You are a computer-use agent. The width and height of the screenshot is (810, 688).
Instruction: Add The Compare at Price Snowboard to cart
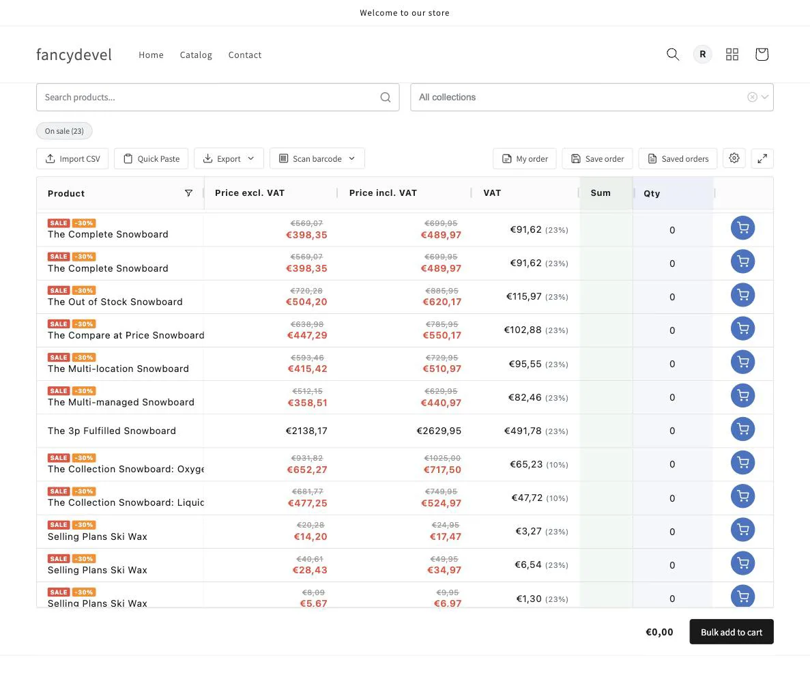pos(742,328)
